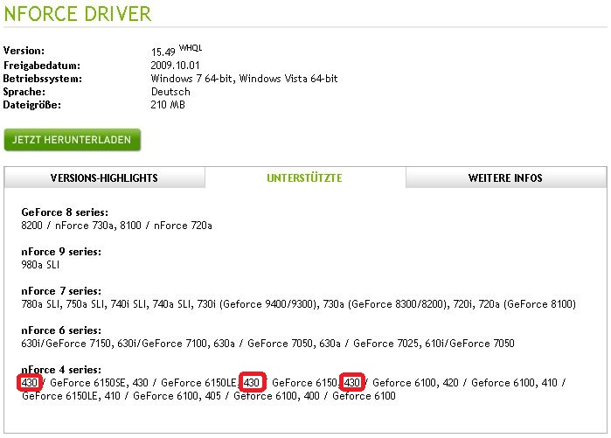Image resolution: width=611 pixels, height=438 pixels.
Task: Click the line starting 780a SLI, 750a SLI
Action: point(298,304)
